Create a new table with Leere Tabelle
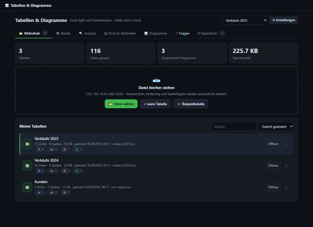Image resolution: width=313 pixels, height=227 pixels. (155, 104)
